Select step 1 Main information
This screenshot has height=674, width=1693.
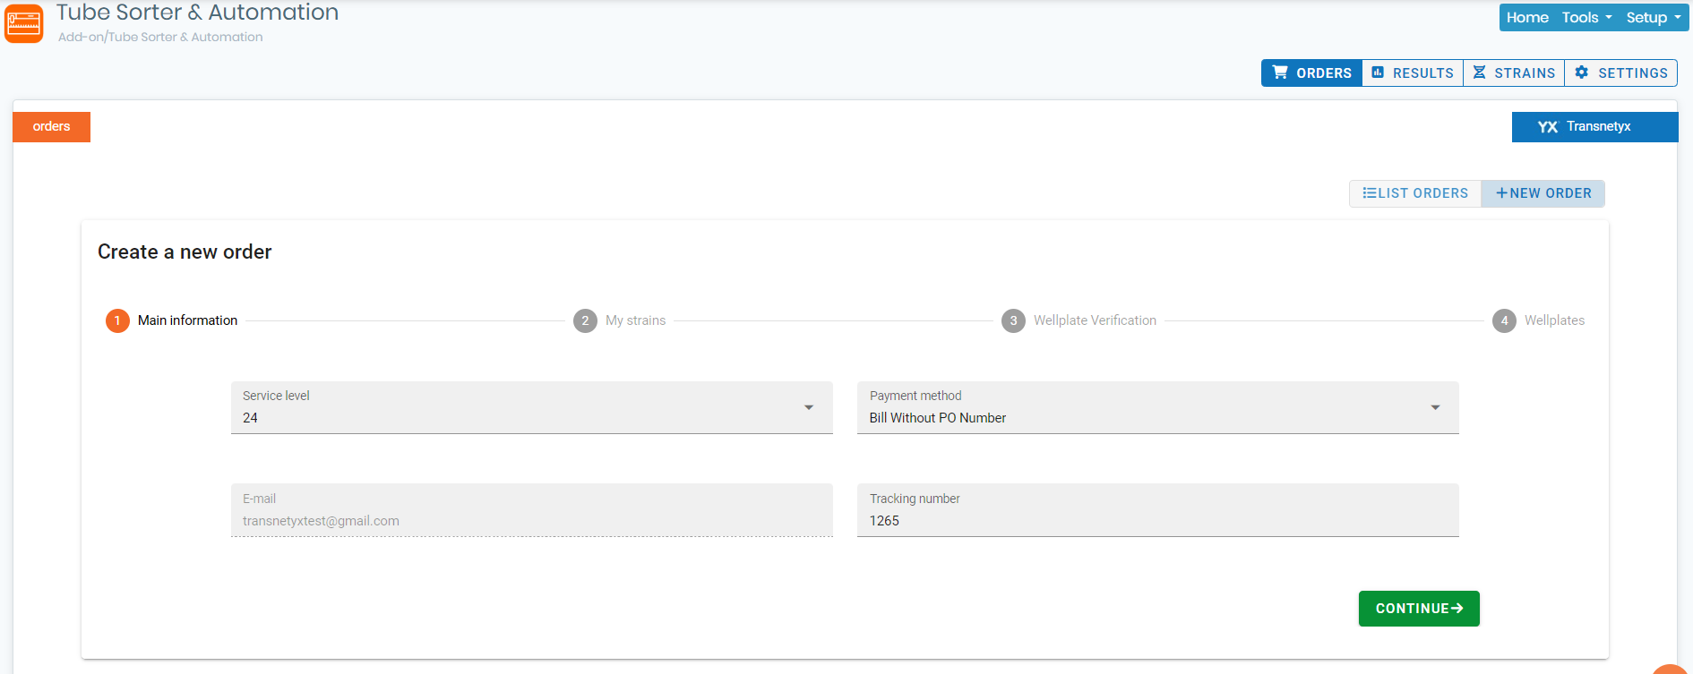pos(172,320)
